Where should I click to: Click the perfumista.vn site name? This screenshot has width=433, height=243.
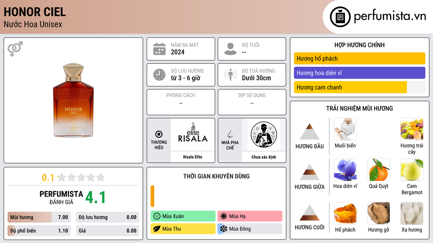point(390,16)
